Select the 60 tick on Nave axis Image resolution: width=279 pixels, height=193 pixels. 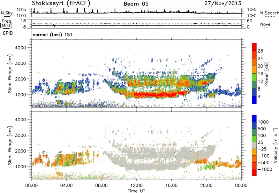(x=249, y=21)
